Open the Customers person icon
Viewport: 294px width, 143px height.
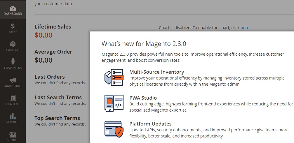click(x=13, y=61)
